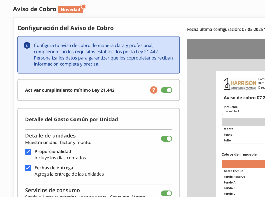Click the red notification dot on Novedad
Viewport: 265px width, 197px height.
(x=83, y=6)
